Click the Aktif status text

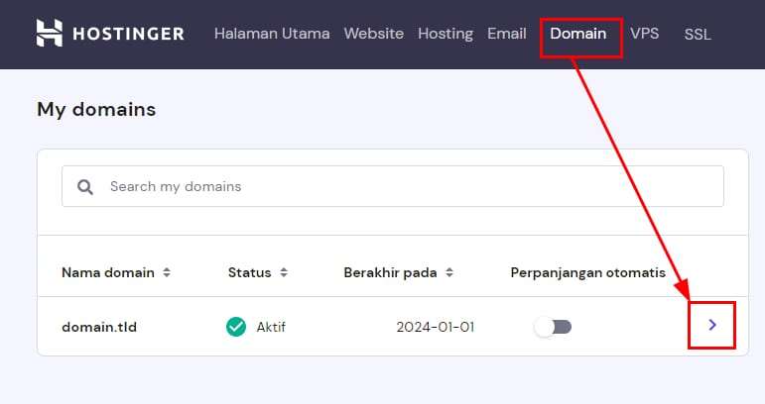tap(271, 327)
